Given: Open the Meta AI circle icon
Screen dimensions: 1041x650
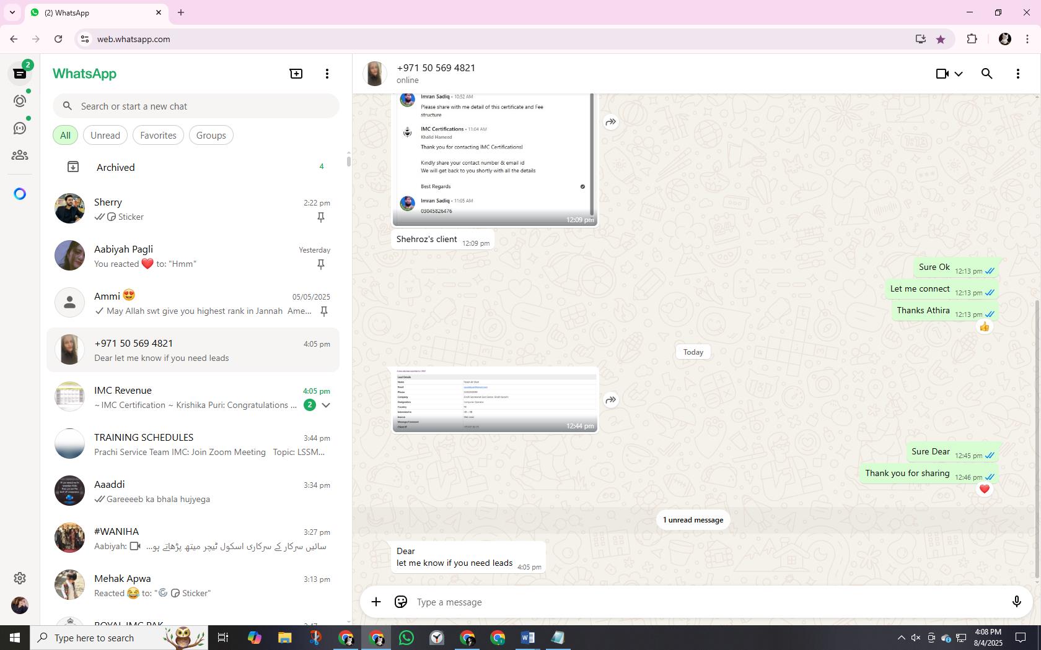Looking at the screenshot, I should (20, 194).
